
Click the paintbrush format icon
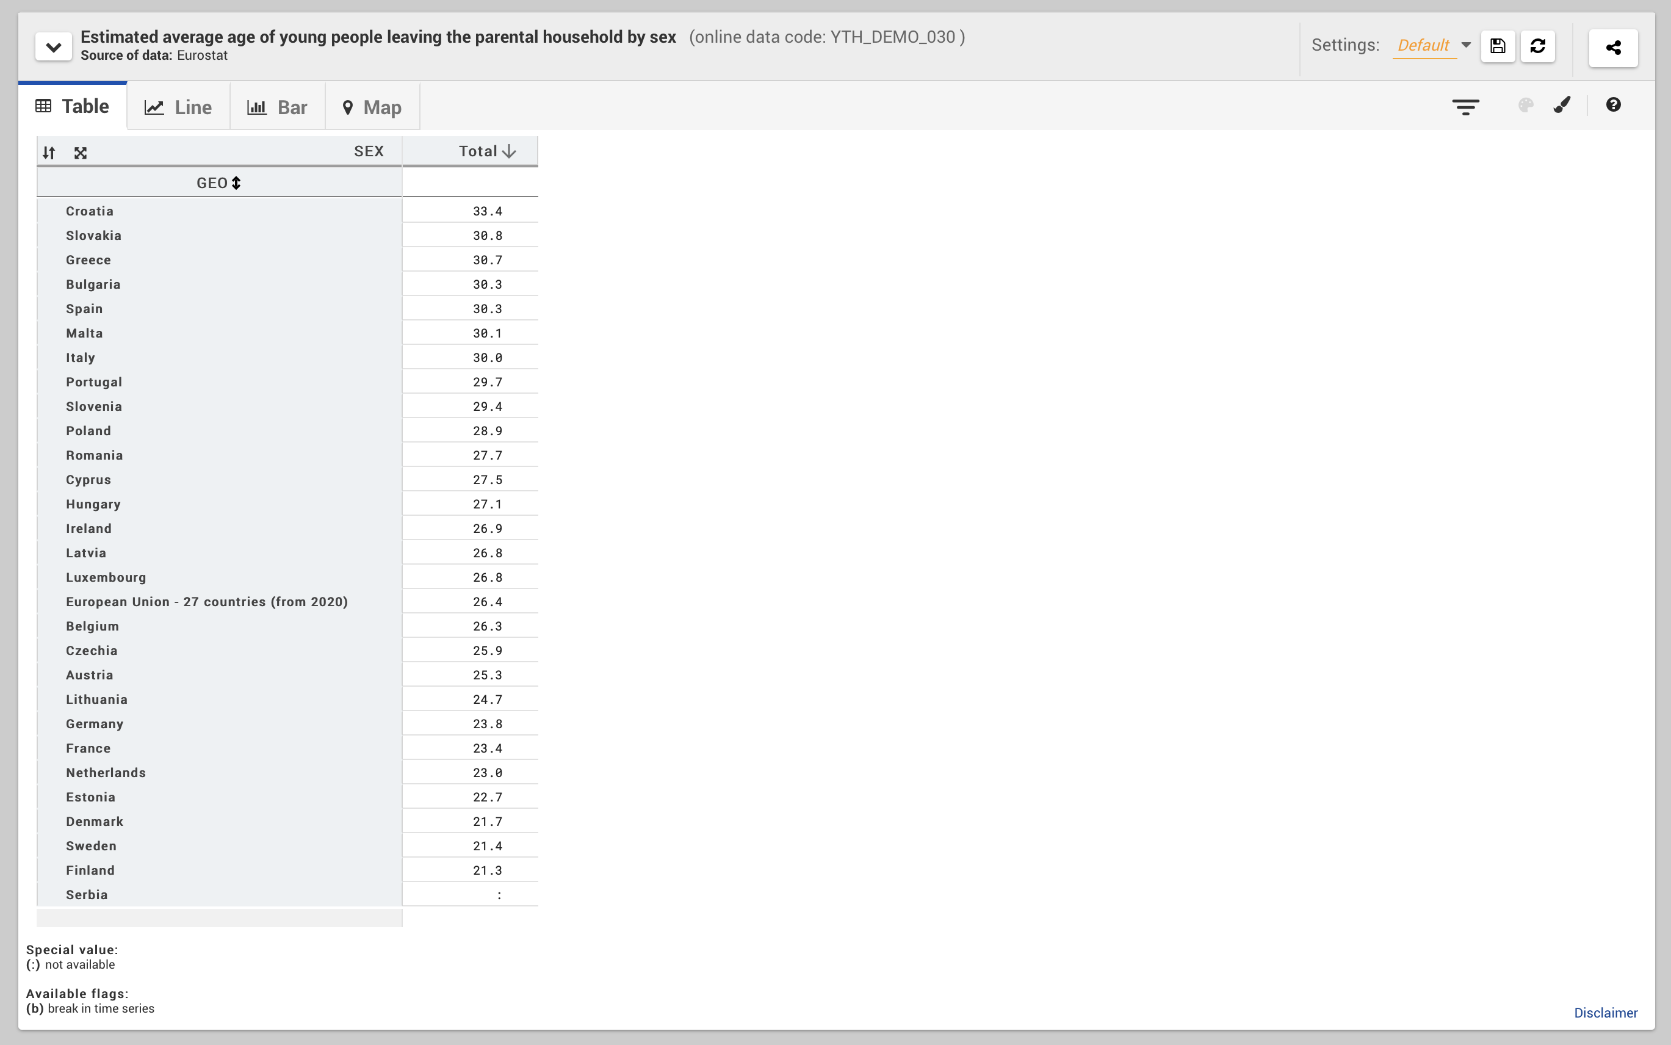[1562, 104]
